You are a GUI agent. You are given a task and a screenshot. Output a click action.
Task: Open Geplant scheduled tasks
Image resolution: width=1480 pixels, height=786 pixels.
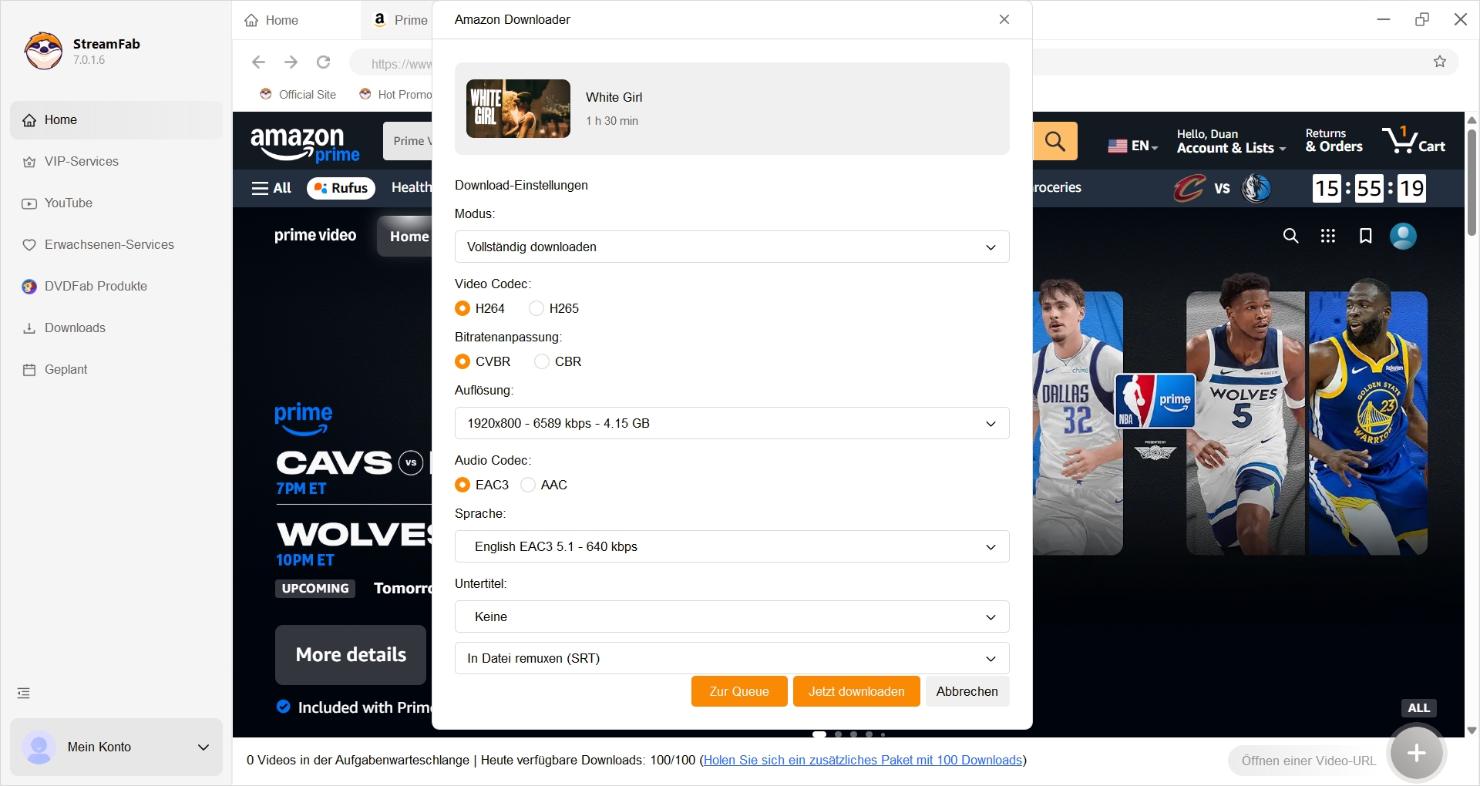point(65,369)
